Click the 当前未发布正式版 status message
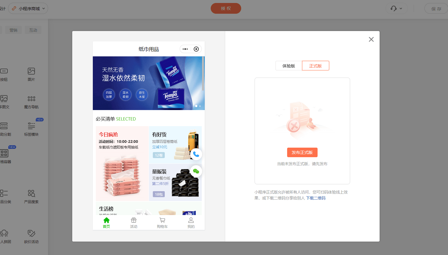Screen dimensions: 448x255 302,164
